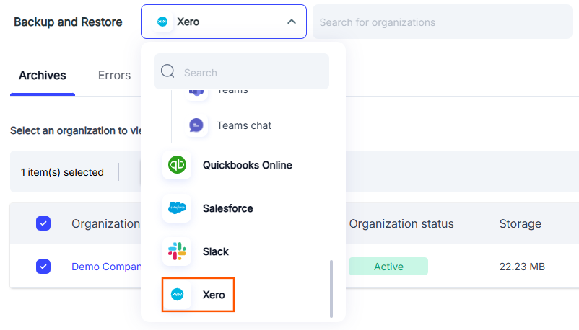Screen dimensions: 579x330
Task: Uncheck the Demo Company row checkbox
Action: click(x=43, y=267)
